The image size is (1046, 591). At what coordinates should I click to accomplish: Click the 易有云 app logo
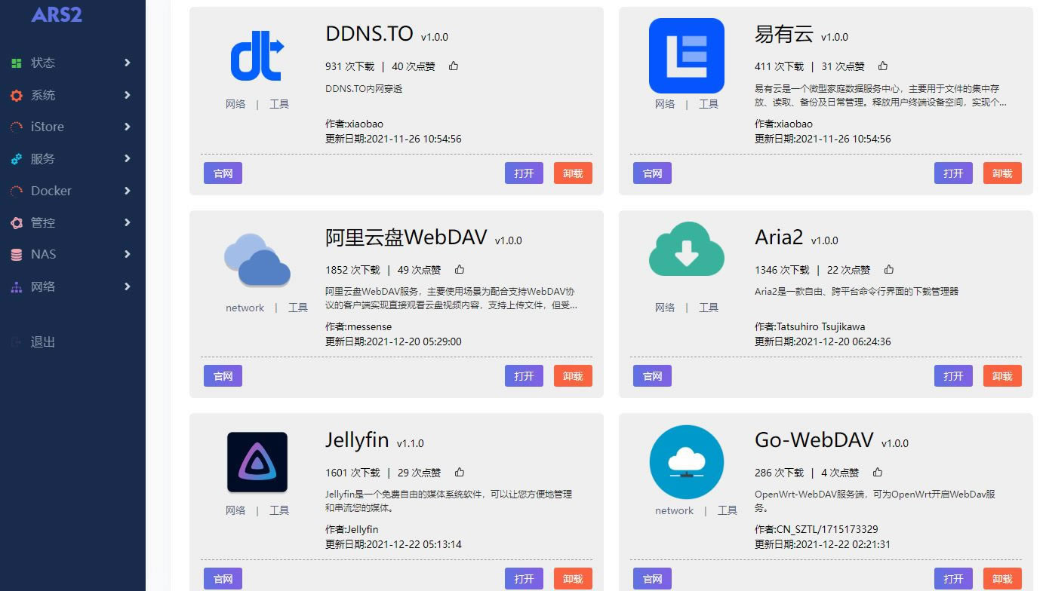coord(687,56)
